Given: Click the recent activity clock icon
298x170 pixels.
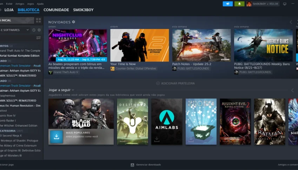Looking at the screenshot, I should (x=34, y=30).
